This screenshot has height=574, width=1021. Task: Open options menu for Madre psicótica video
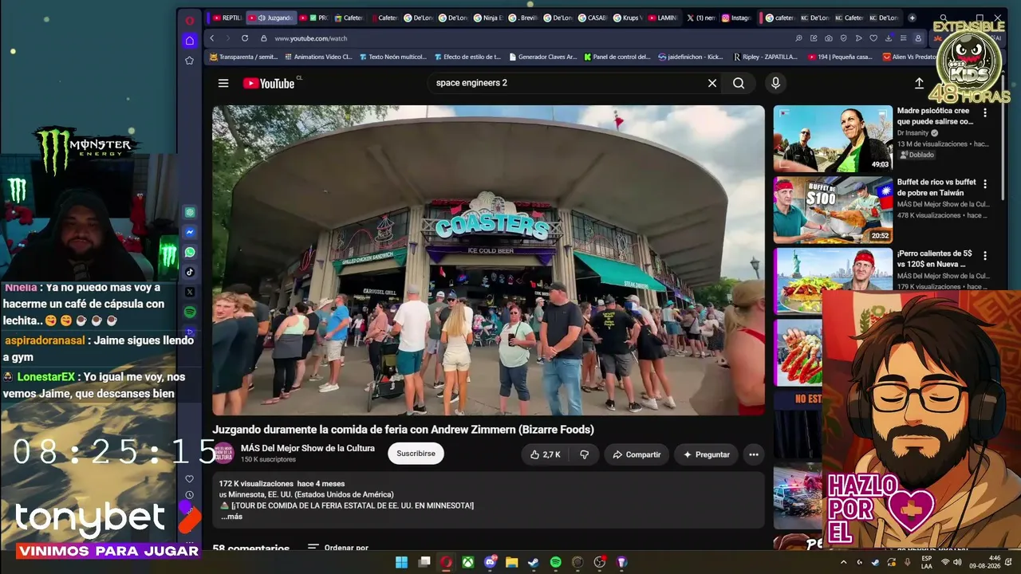(x=985, y=113)
